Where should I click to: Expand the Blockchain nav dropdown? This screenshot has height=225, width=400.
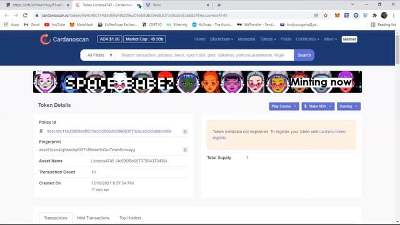[x=221, y=39]
